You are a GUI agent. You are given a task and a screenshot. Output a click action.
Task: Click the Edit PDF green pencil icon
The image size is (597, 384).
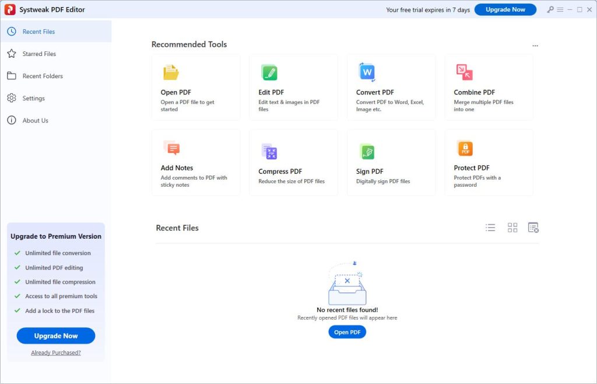coord(269,72)
